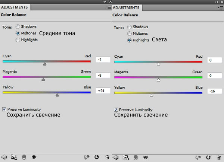
Task: Toggle layer visibility eye in right panel
Action: point(146,157)
